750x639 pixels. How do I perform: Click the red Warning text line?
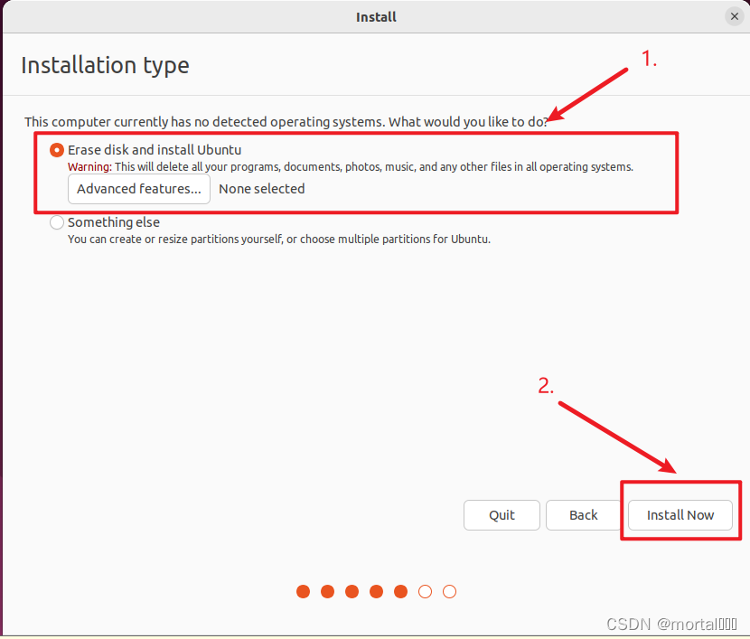click(350, 167)
